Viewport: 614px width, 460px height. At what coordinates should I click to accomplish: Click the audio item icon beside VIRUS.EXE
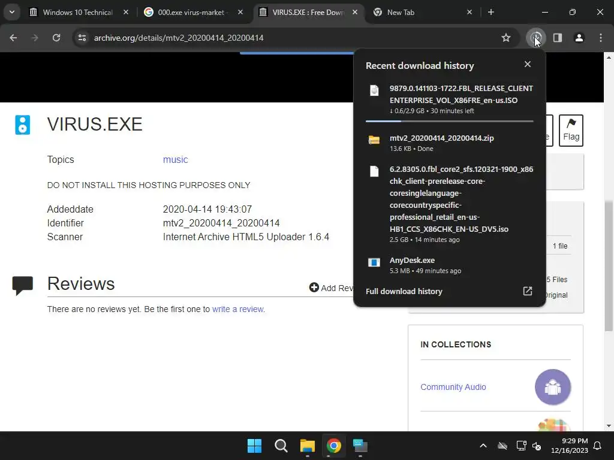[x=22, y=125]
